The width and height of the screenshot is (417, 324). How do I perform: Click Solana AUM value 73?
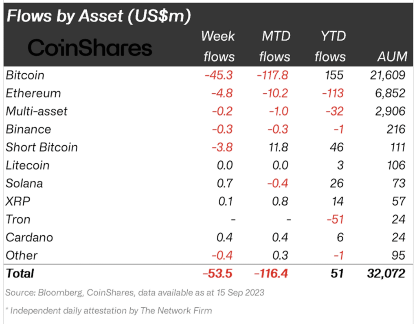[x=399, y=183]
